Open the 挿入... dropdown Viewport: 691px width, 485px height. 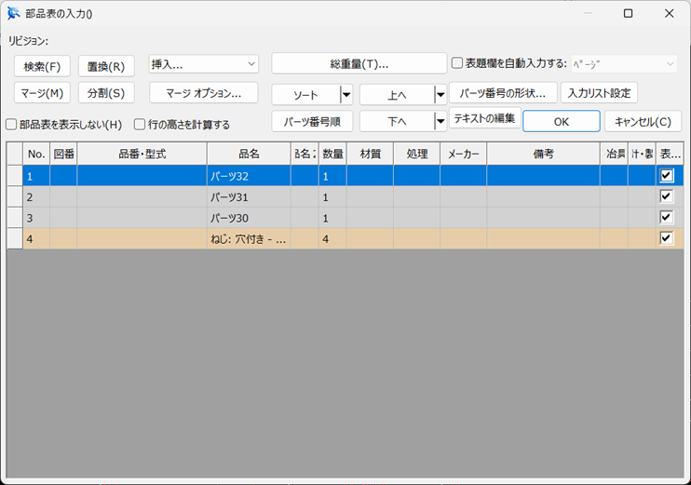tap(204, 64)
